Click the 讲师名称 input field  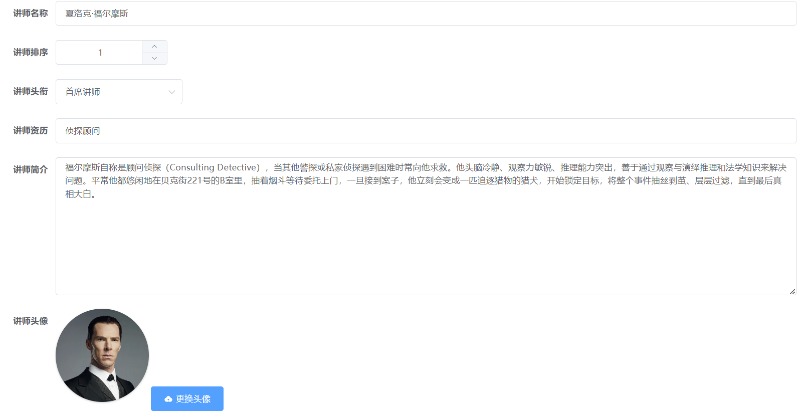(x=425, y=14)
